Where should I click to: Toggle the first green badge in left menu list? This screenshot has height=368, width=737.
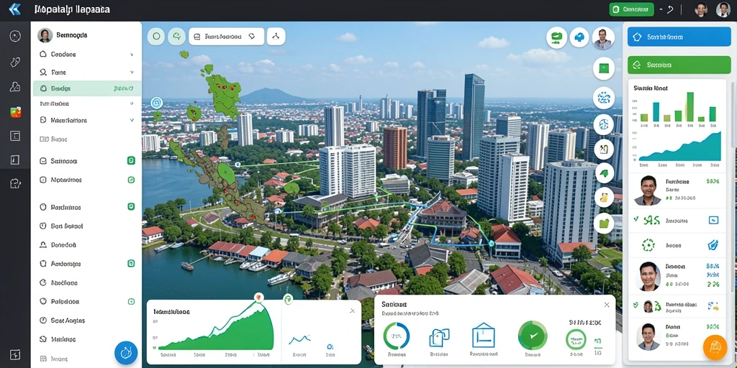coord(131,160)
